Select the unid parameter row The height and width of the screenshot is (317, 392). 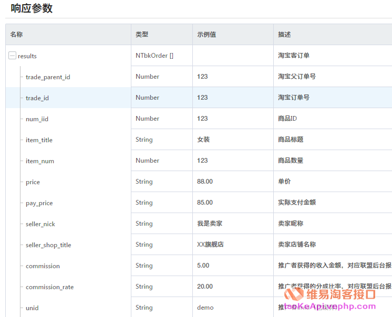click(32, 308)
